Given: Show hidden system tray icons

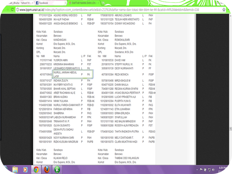Looking at the screenshot, I should tap(197, 170).
